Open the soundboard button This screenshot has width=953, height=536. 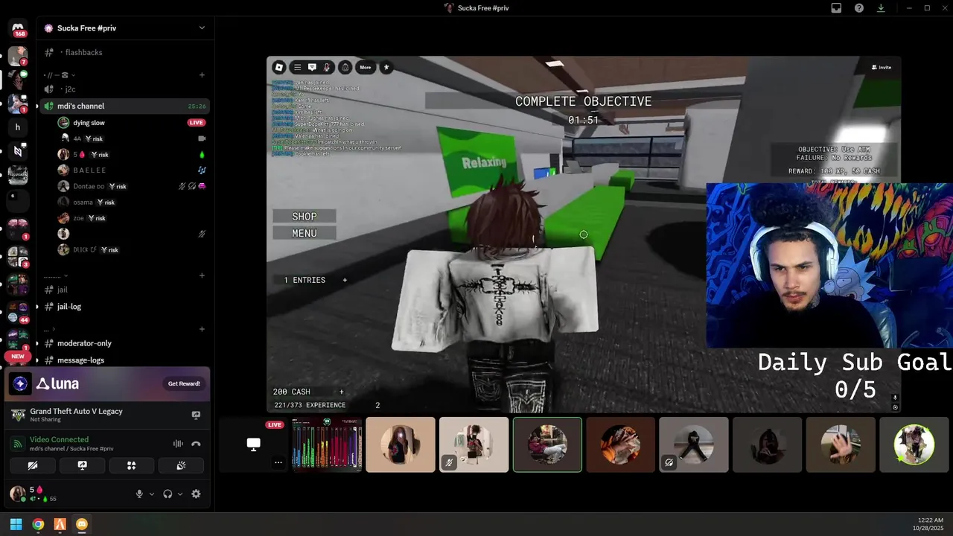click(x=181, y=465)
